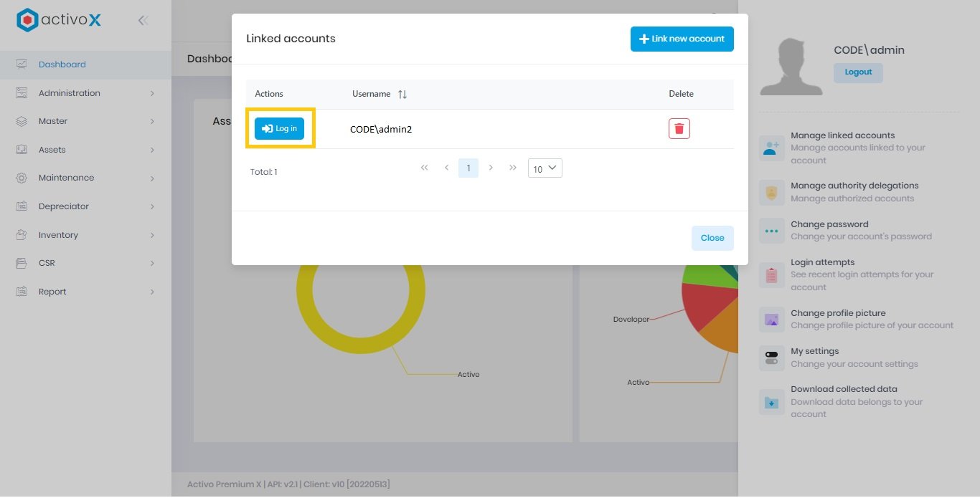Open Login attempts via its icon

click(x=771, y=274)
